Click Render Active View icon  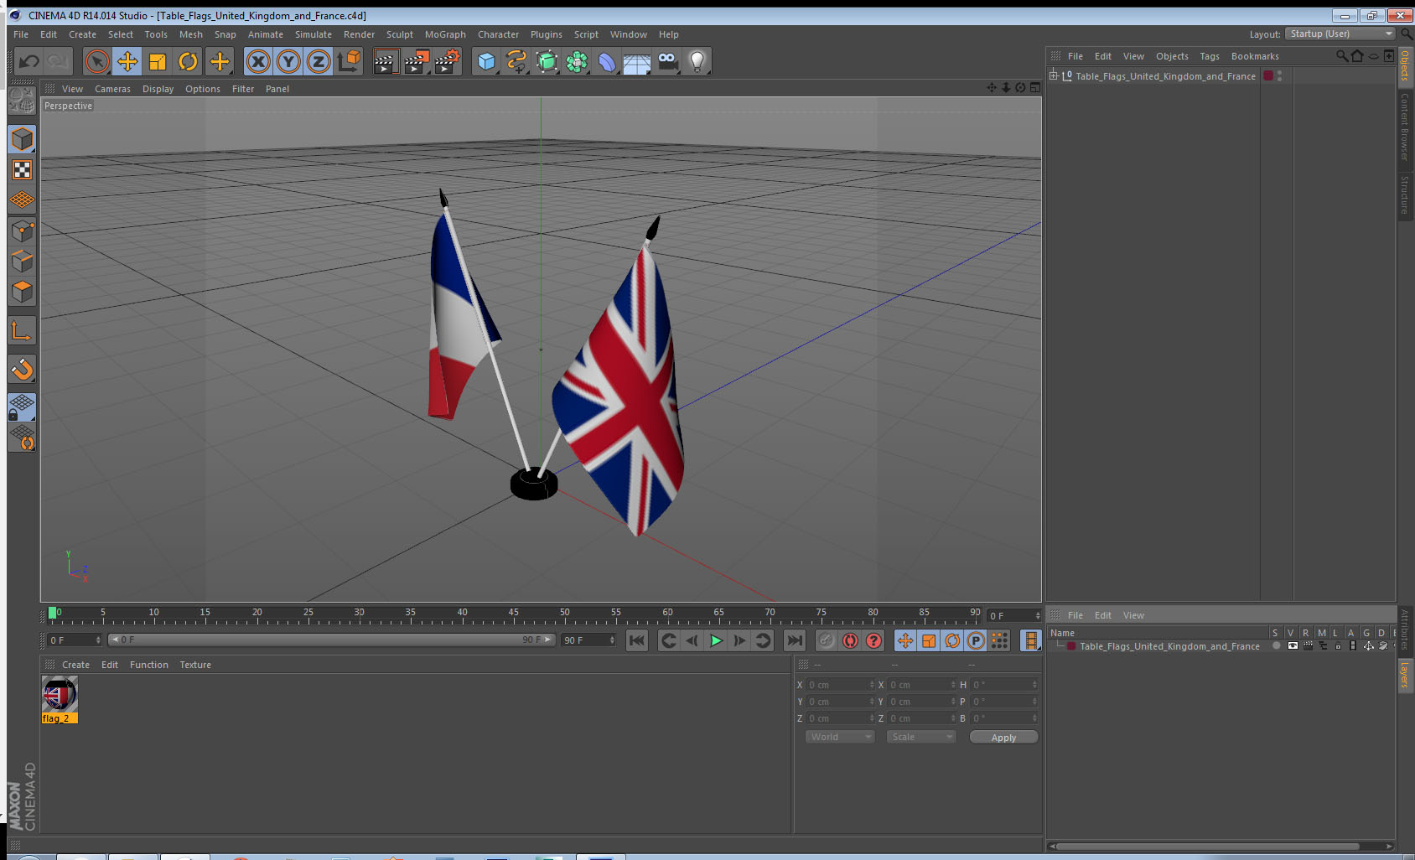pos(385,61)
